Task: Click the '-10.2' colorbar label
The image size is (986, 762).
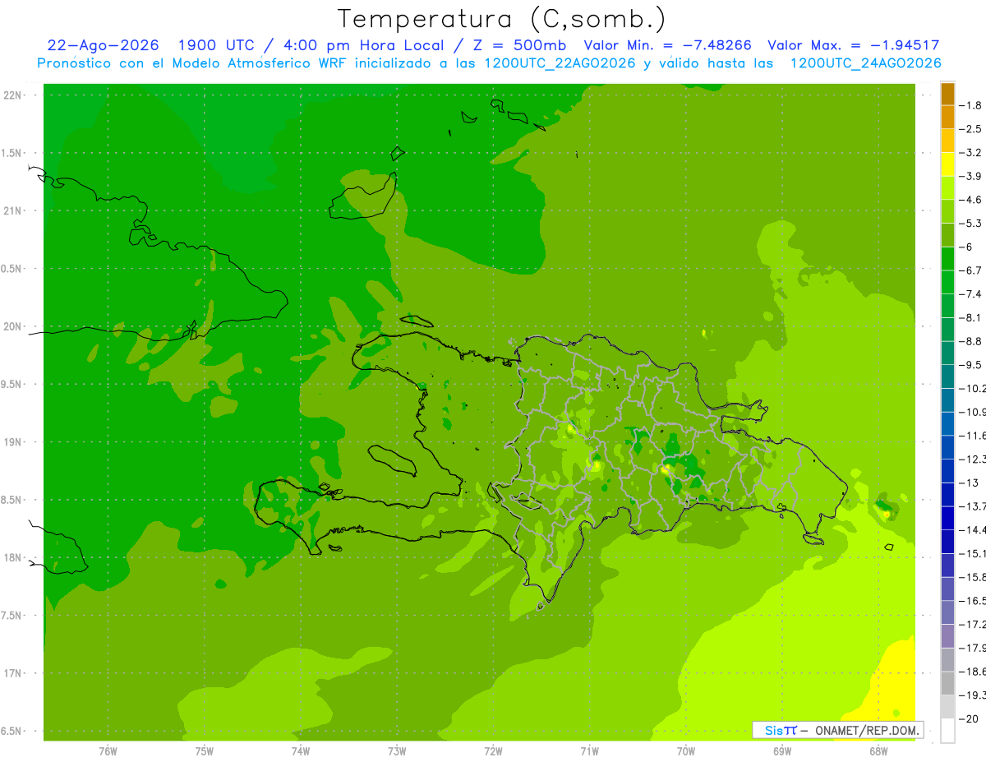Action: (x=973, y=389)
